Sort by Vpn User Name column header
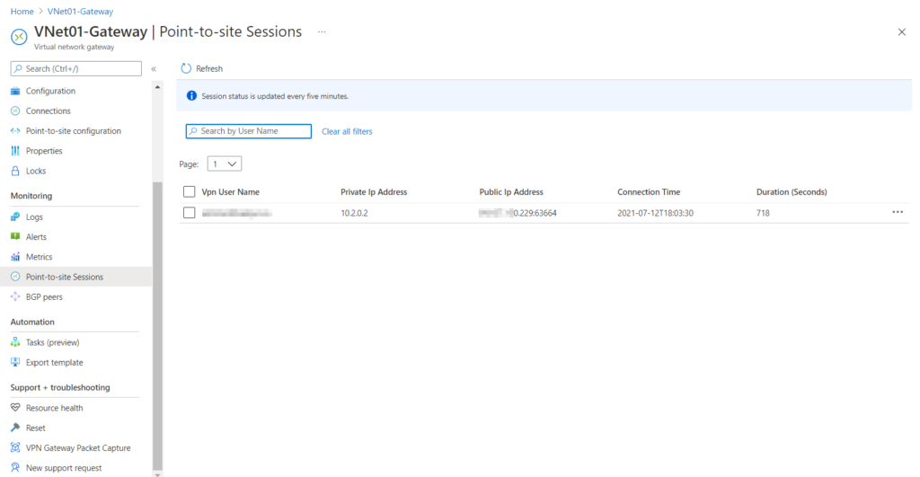Image resolution: width=920 pixels, height=477 pixels. pos(231,192)
